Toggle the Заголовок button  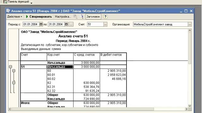coord(93,17)
